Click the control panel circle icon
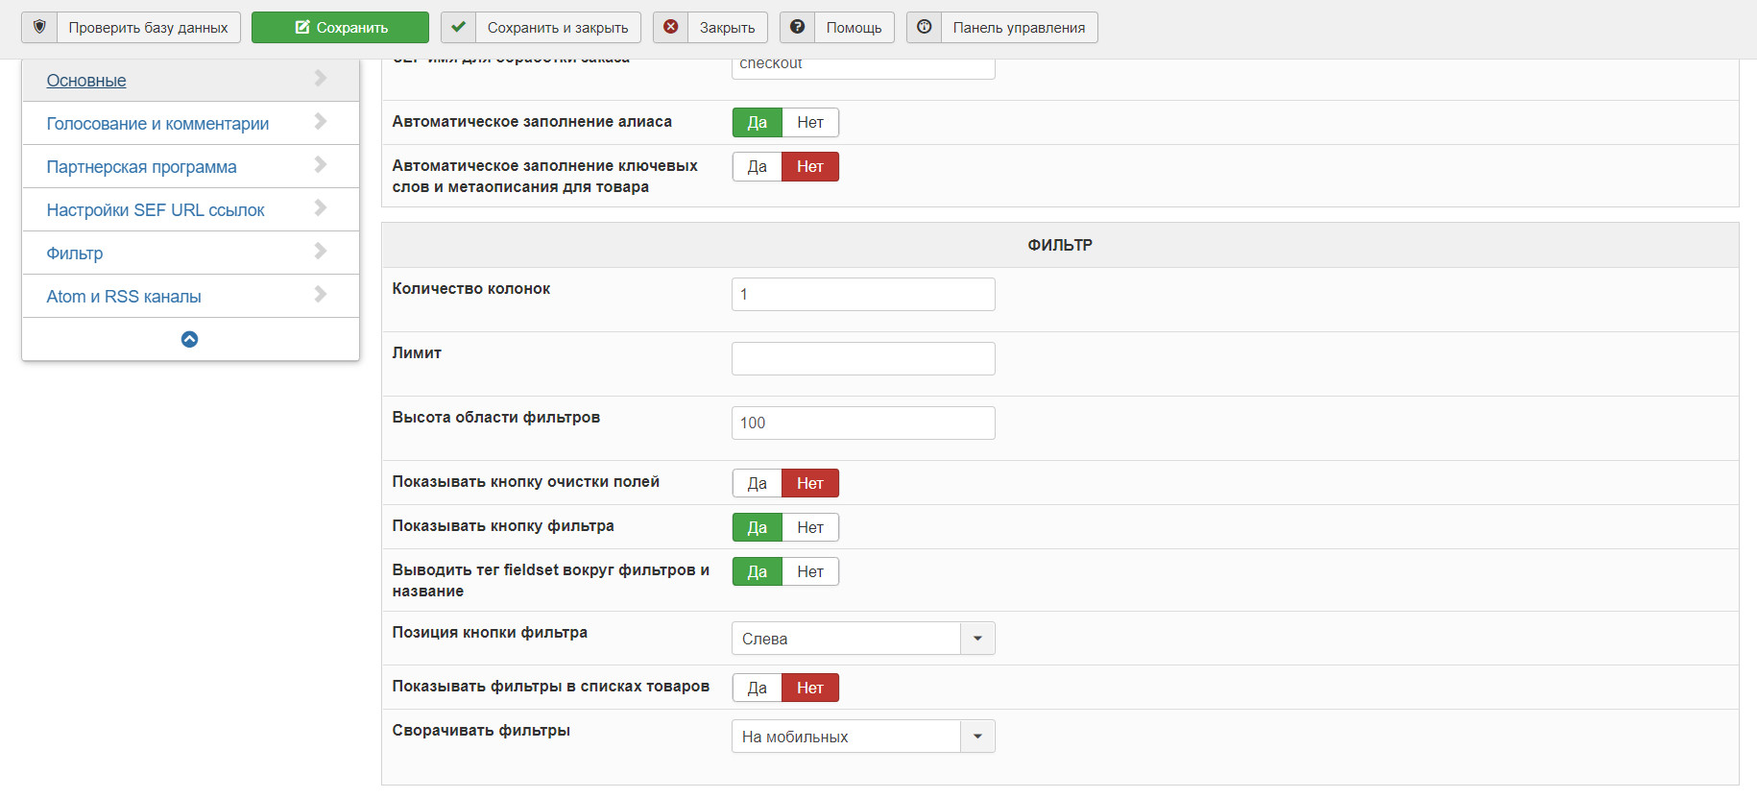This screenshot has height=798, width=1757. click(x=925, y=27)
